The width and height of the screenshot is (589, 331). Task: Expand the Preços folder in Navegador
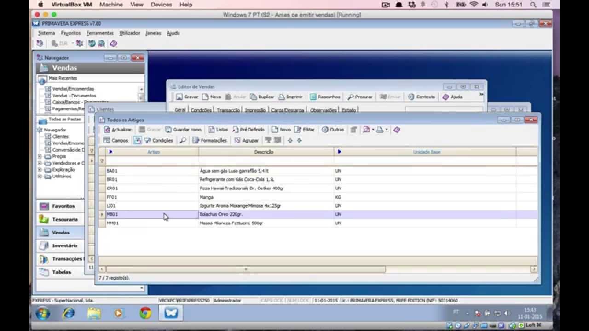pyautogui.click(x=40, y=157)
